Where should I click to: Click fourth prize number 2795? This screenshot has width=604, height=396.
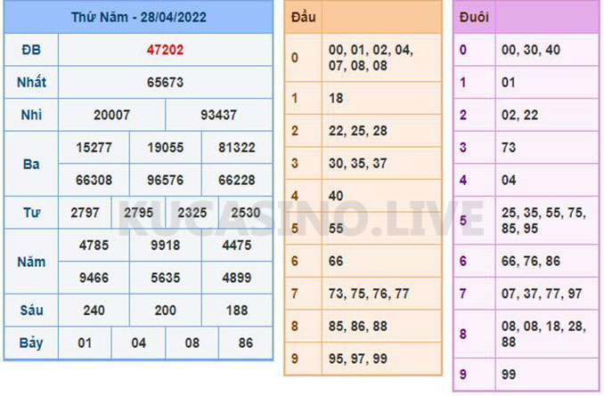(x=138, y=213)
